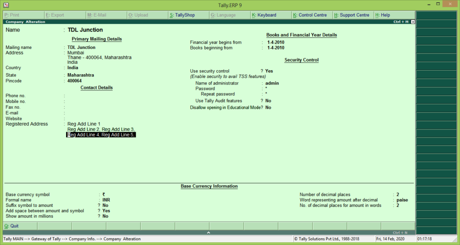460x245 pixels.
Task: Click the address line Thane - 400064, Maharashtra
Action: point(99,58)
